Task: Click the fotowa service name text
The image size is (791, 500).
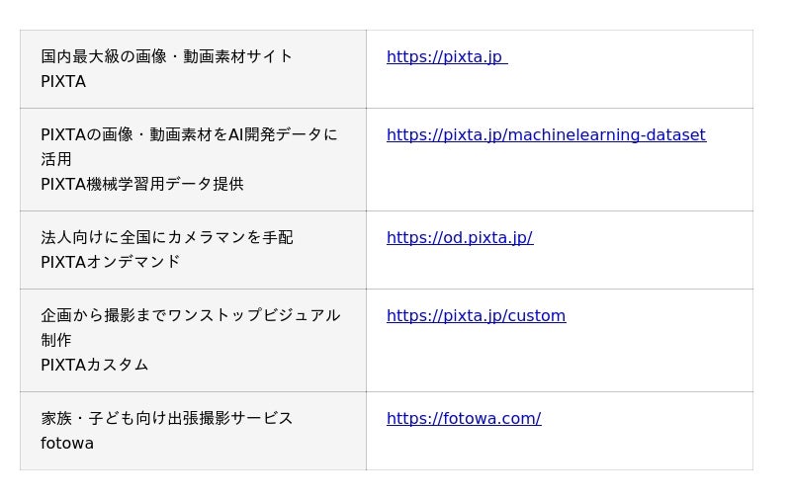Action: tap(67, 444)
